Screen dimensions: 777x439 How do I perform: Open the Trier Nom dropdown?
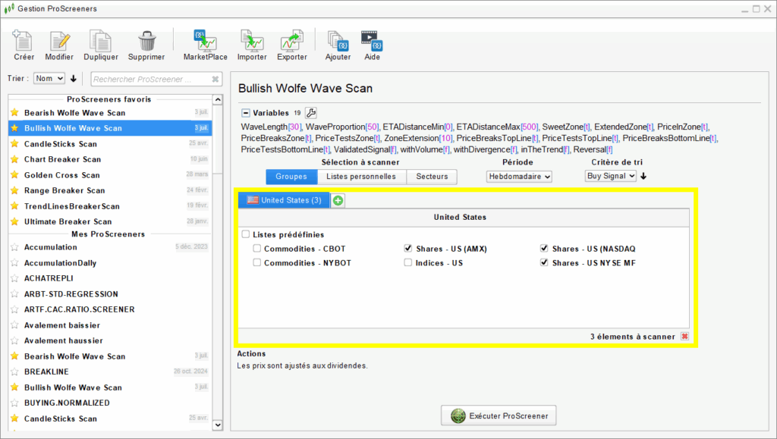coord(49,78)
